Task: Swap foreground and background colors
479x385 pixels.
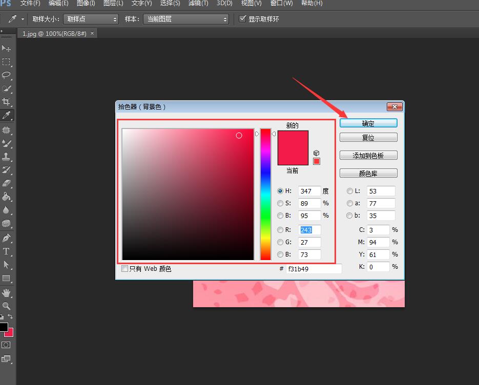Action: (x=10, y=316)
